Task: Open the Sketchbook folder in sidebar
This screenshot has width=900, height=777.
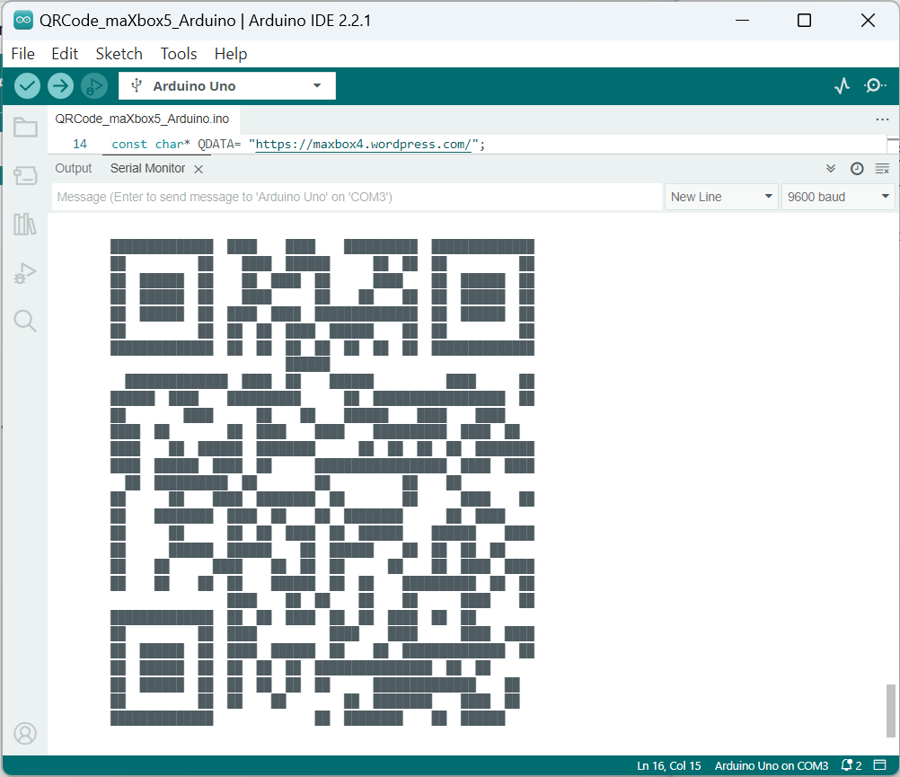Action: tap(25, 128)
